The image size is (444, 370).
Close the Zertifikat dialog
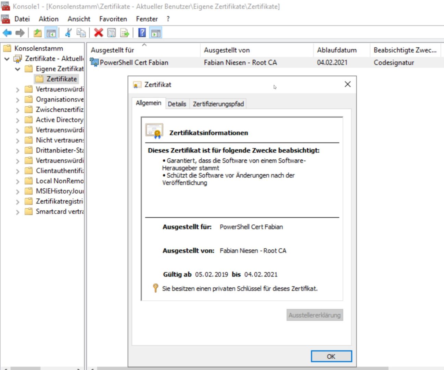347,84
